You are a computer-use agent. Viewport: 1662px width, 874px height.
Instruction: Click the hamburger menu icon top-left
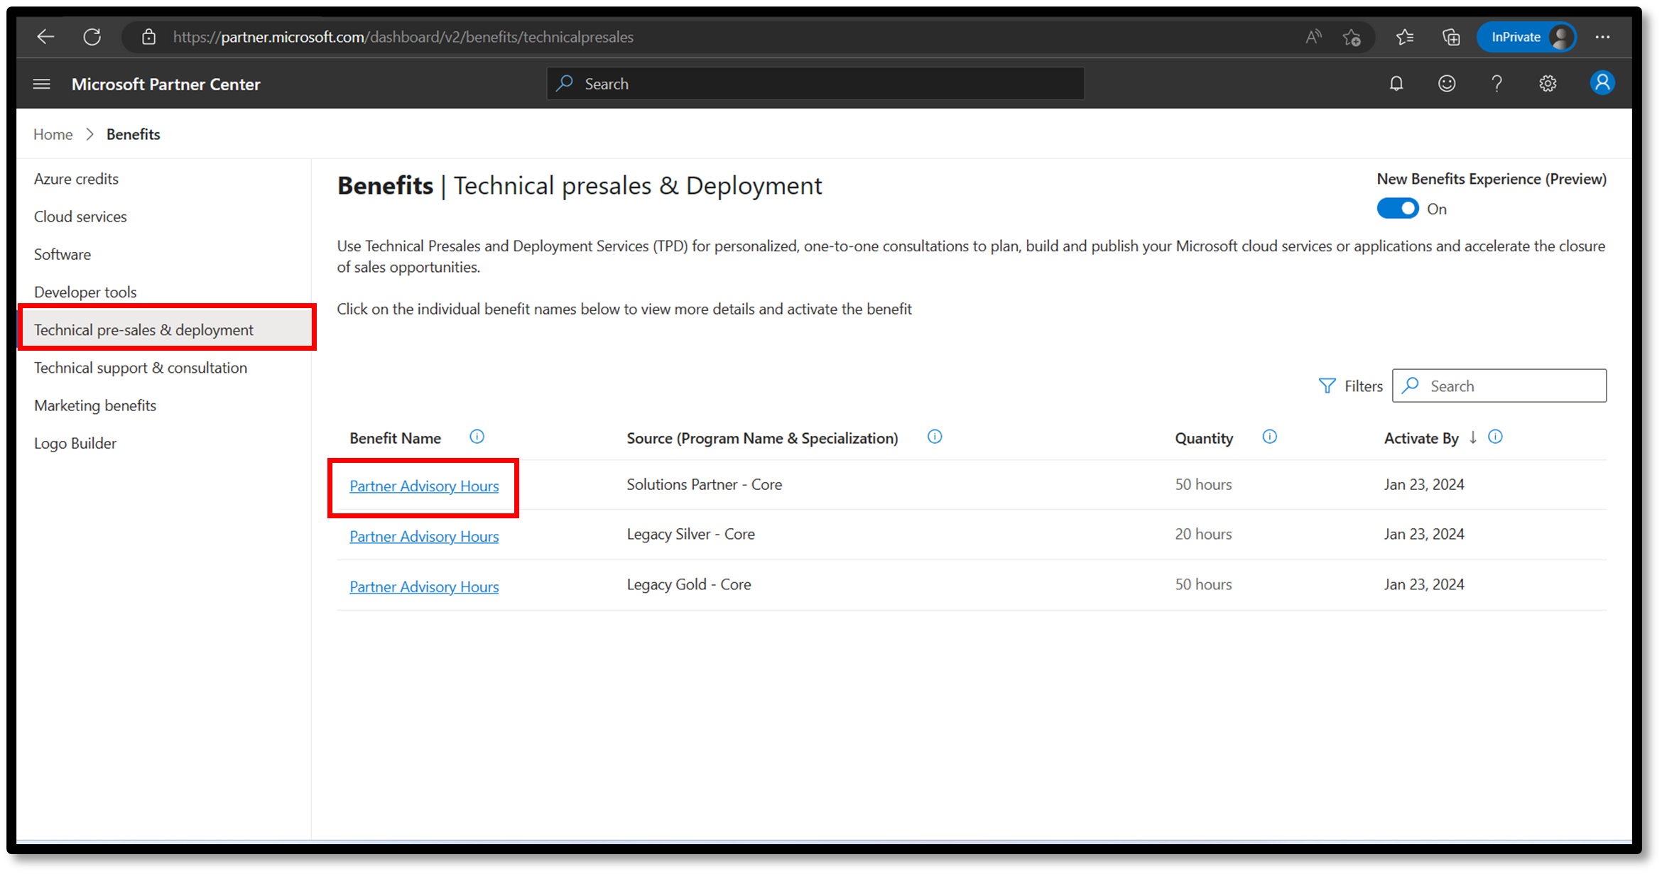click(40, 84)
